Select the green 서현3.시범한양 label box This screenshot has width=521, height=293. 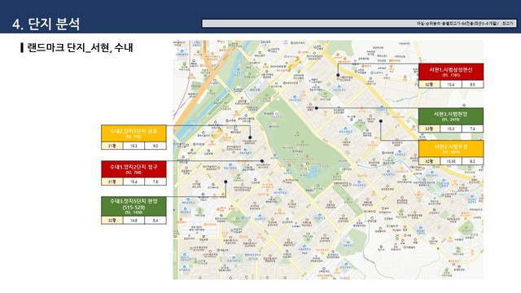[451, 116]
